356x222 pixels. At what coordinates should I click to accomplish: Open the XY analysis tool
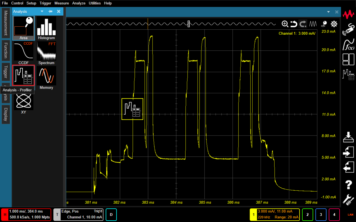point(24,102)
